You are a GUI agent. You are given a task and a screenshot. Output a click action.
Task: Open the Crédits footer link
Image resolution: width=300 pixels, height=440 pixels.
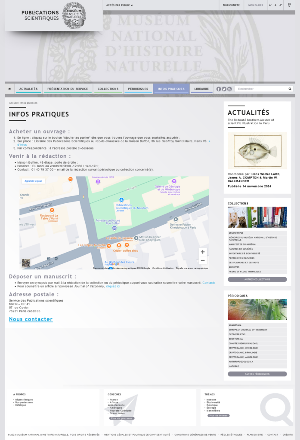click(x=288, y=435)
